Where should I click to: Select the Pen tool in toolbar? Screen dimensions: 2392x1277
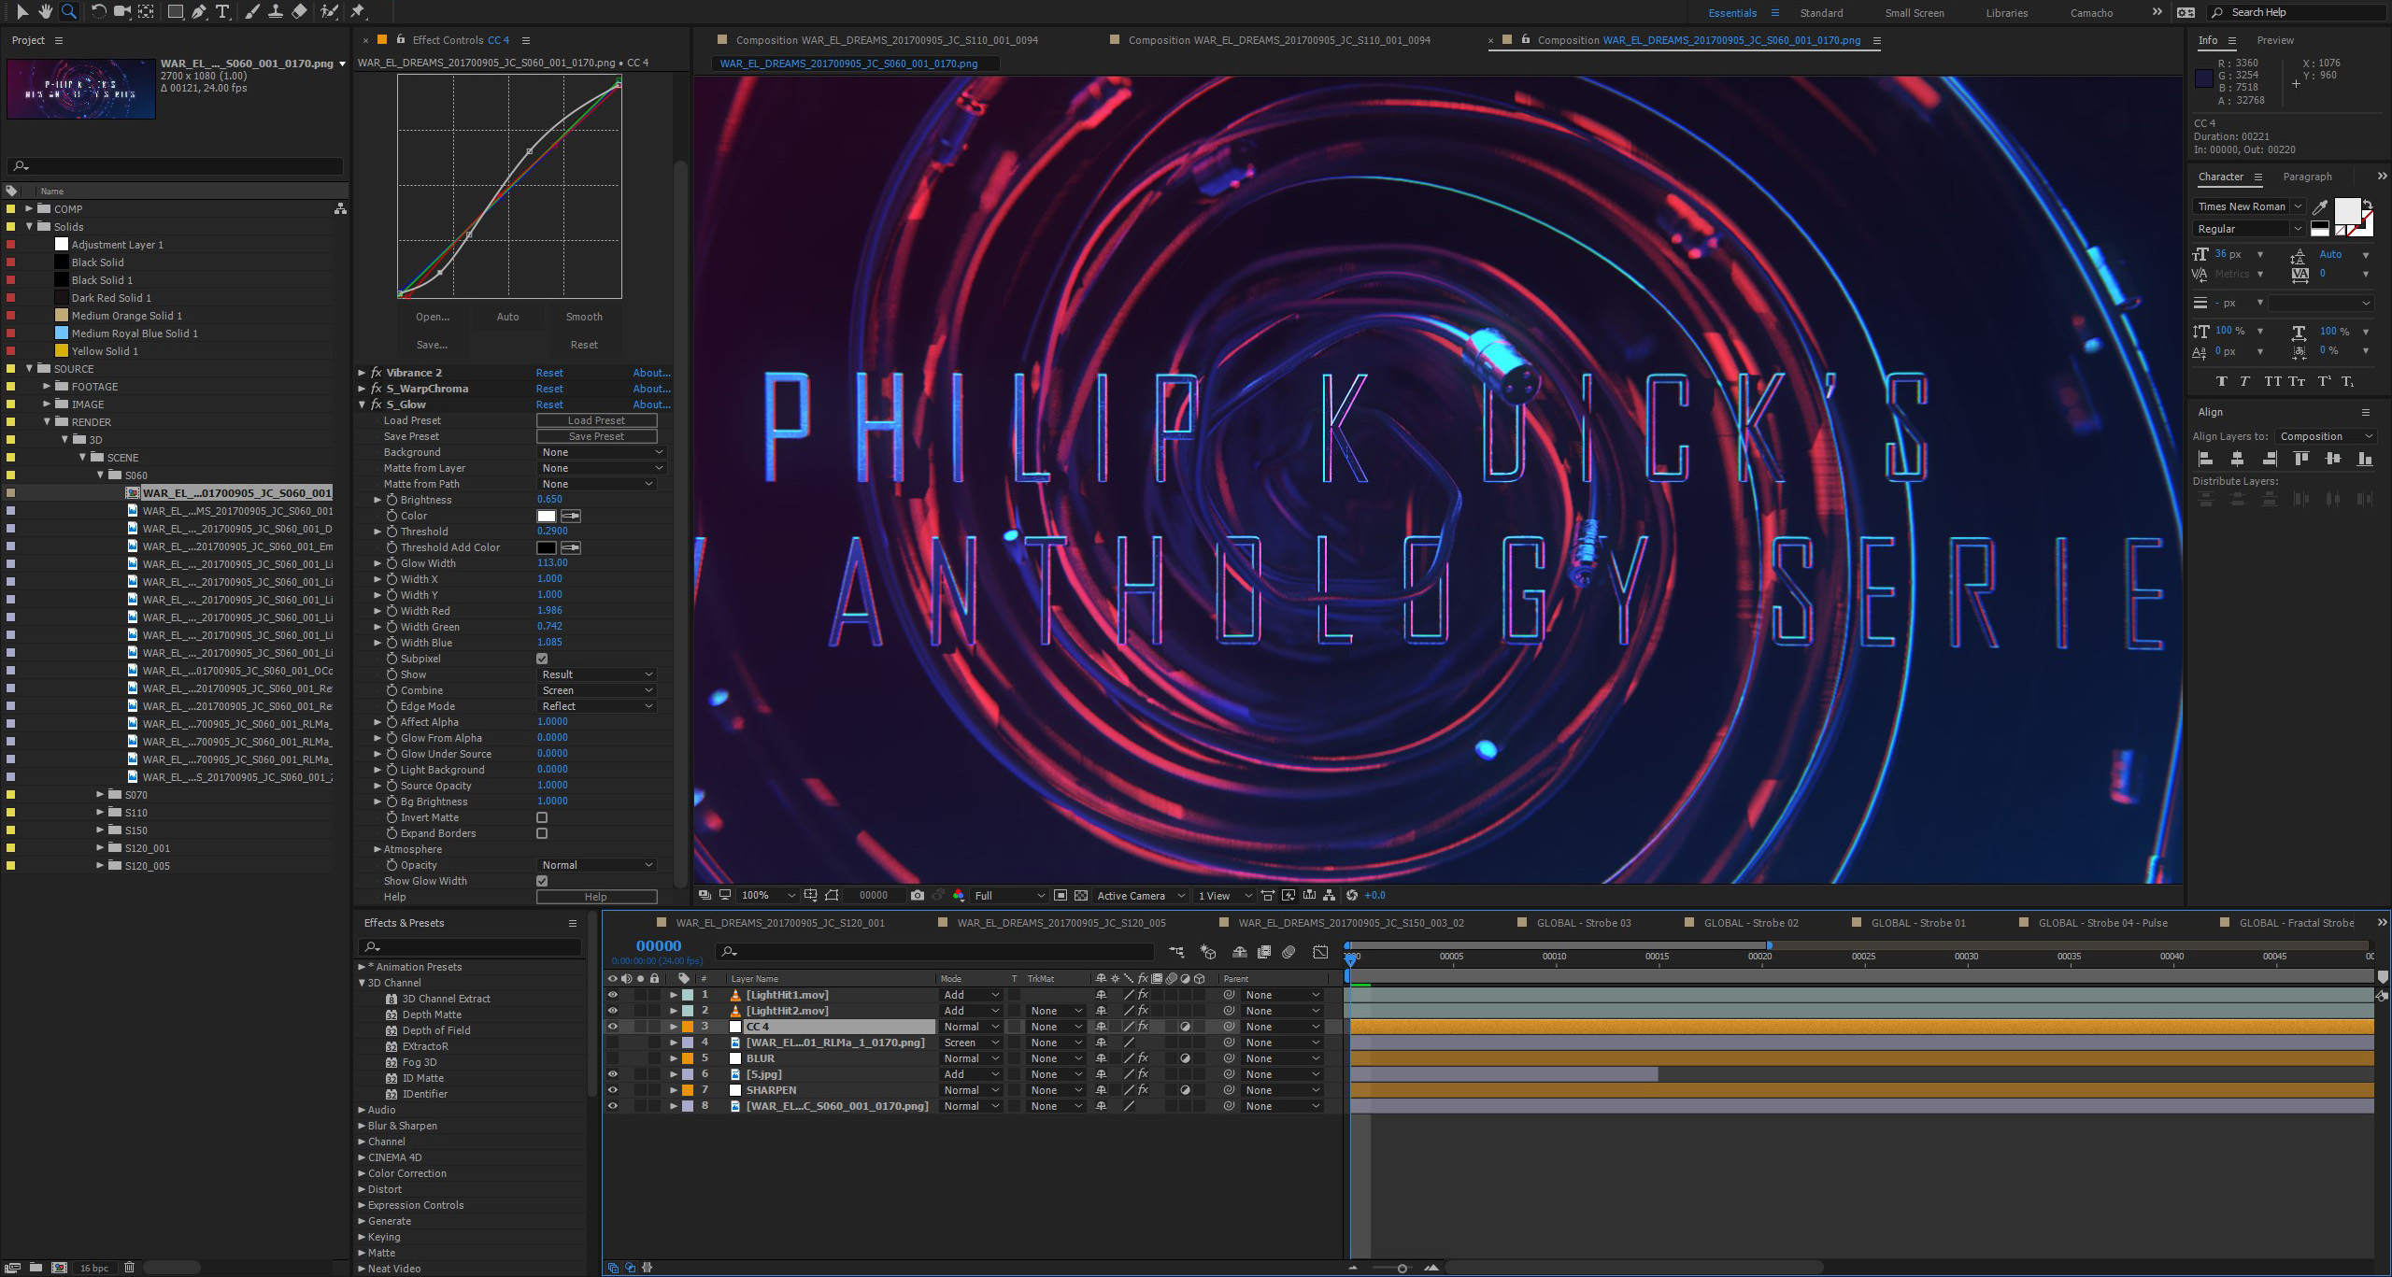(x=203, y=14)
